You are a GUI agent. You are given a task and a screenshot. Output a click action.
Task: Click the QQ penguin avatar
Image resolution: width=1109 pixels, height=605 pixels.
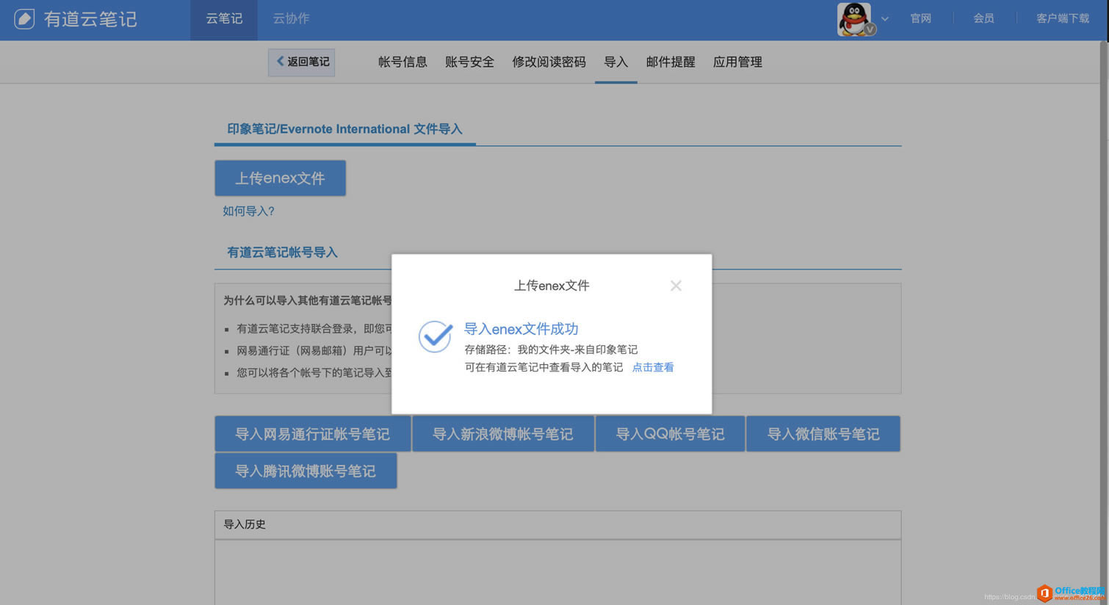pos(854,19)
